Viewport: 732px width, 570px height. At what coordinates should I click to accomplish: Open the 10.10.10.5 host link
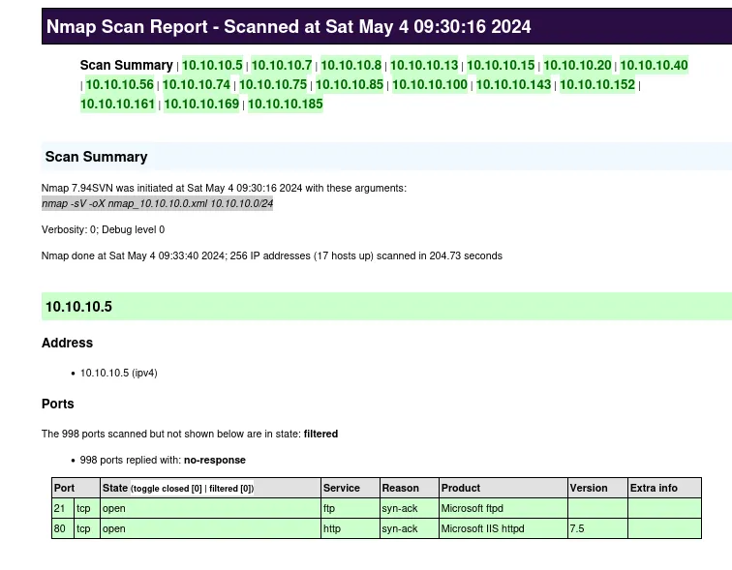click(x=212, y=66)
